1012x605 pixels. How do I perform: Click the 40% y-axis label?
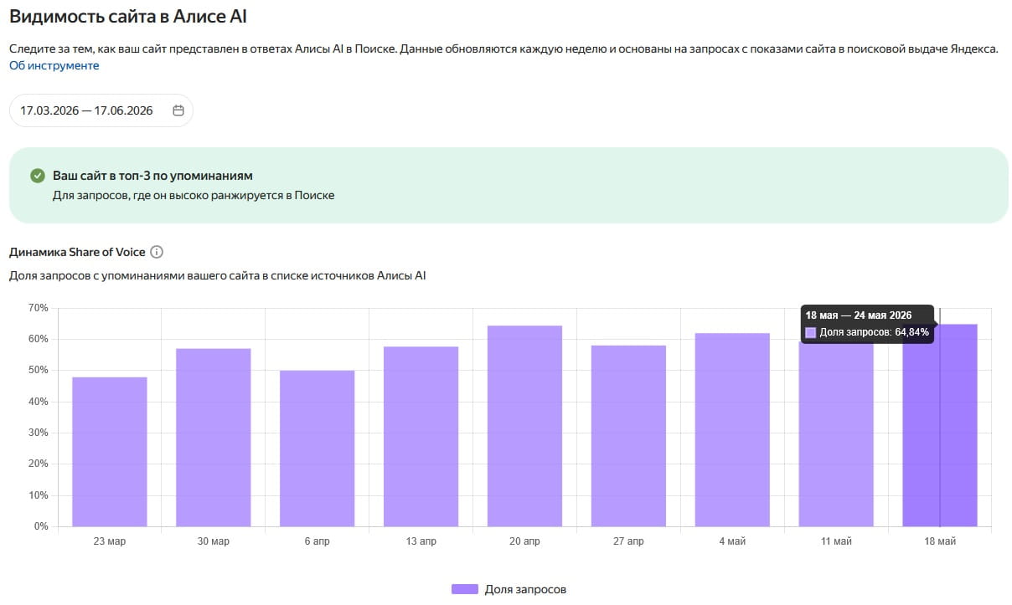(39, 402)
